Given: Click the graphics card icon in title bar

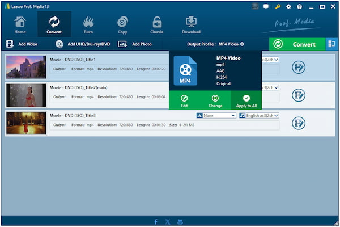Looking at the screenshot, I should click(x=255, y=6).
